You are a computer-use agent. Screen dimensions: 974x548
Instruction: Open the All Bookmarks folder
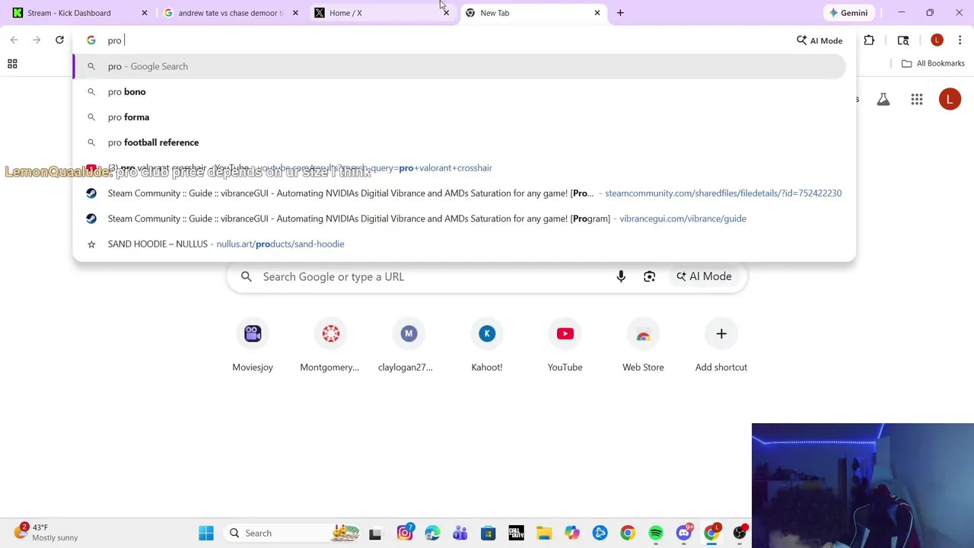click(x=933, y=63)
